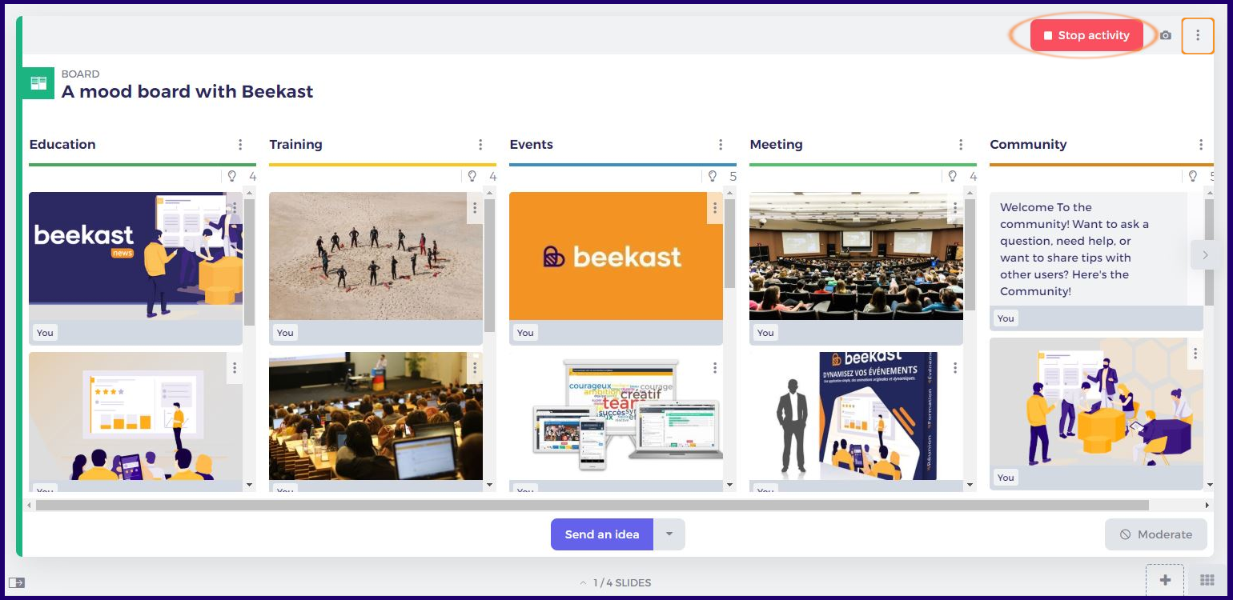Open options on laptop audience photo card

tap(475, 368)
